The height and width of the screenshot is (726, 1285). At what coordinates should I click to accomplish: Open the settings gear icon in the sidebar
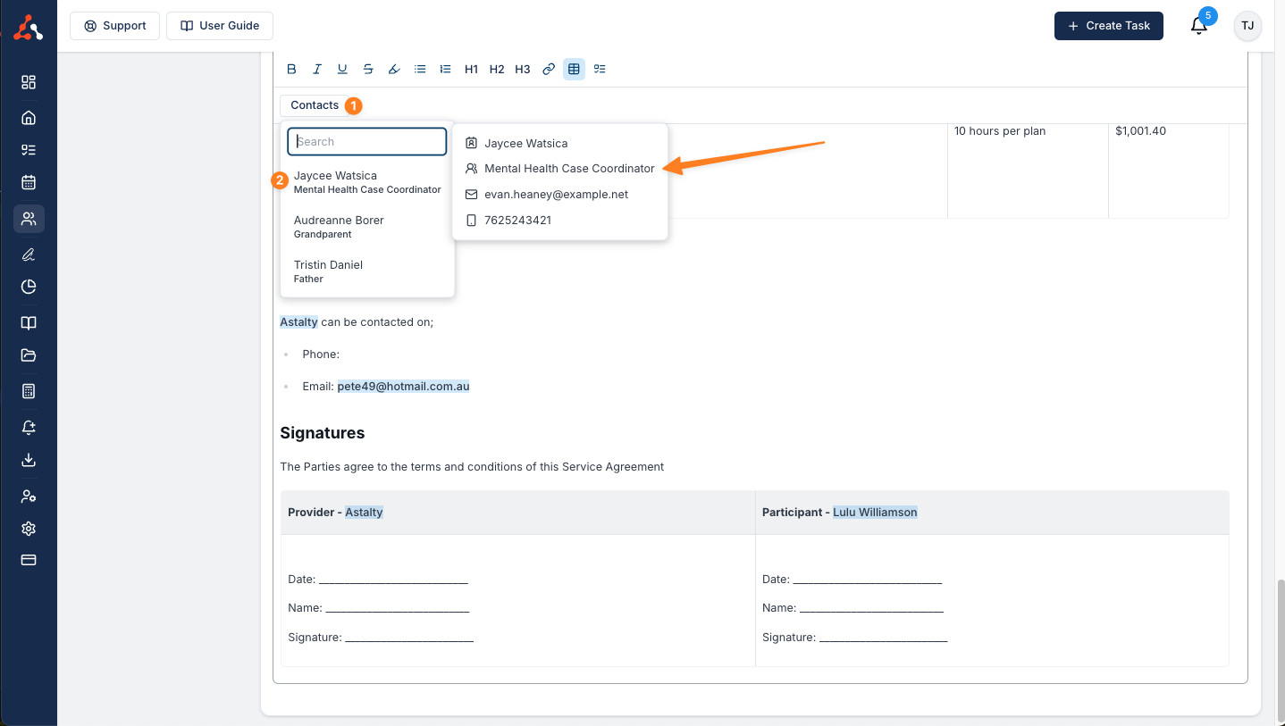[29, 529]
